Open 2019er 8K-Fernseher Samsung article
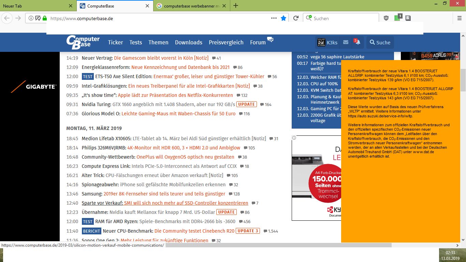 click(x=164, y=194)
